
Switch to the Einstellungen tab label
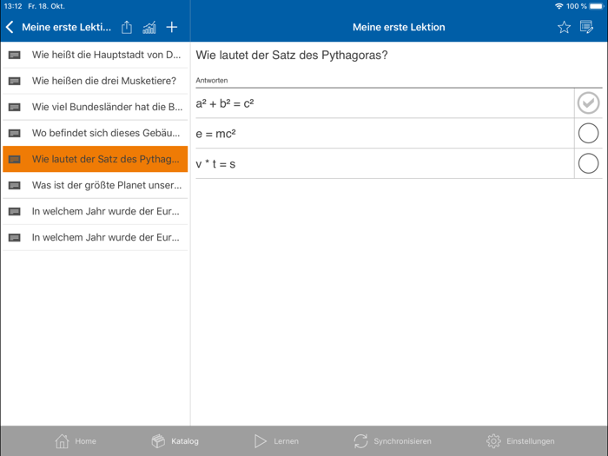pos(531,441)
